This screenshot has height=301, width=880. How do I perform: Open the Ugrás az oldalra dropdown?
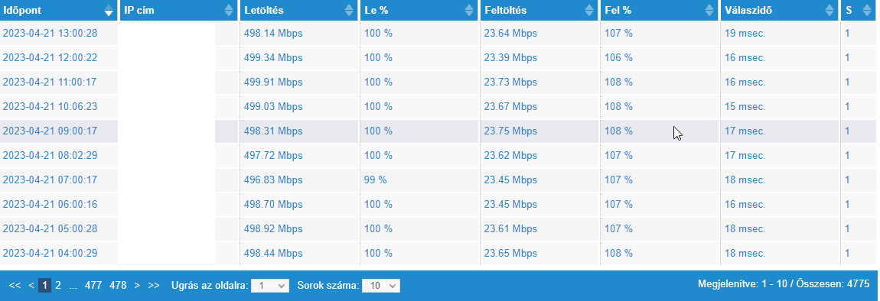(270, 285)
